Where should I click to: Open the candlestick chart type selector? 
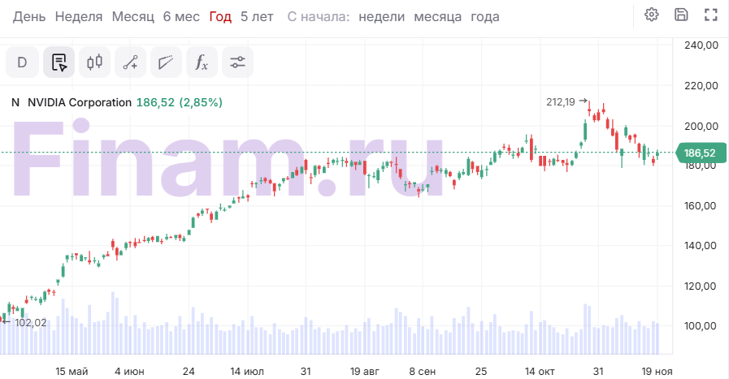94,62
